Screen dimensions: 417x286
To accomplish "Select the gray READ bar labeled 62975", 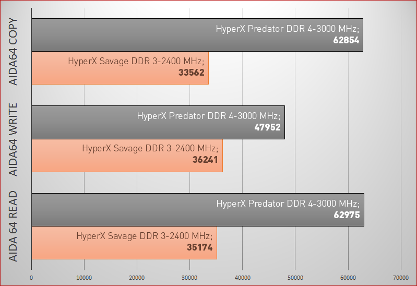I will point(198,210).
